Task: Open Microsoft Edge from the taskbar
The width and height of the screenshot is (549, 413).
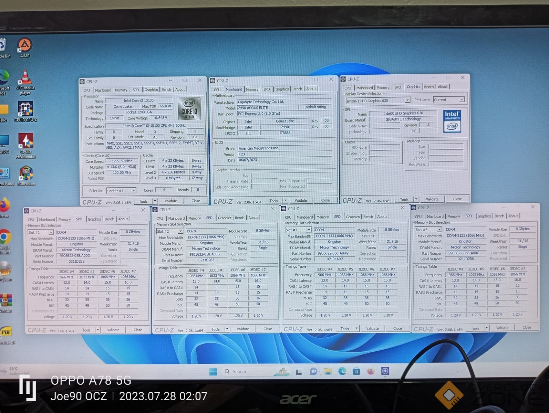Action: point(342,371)
